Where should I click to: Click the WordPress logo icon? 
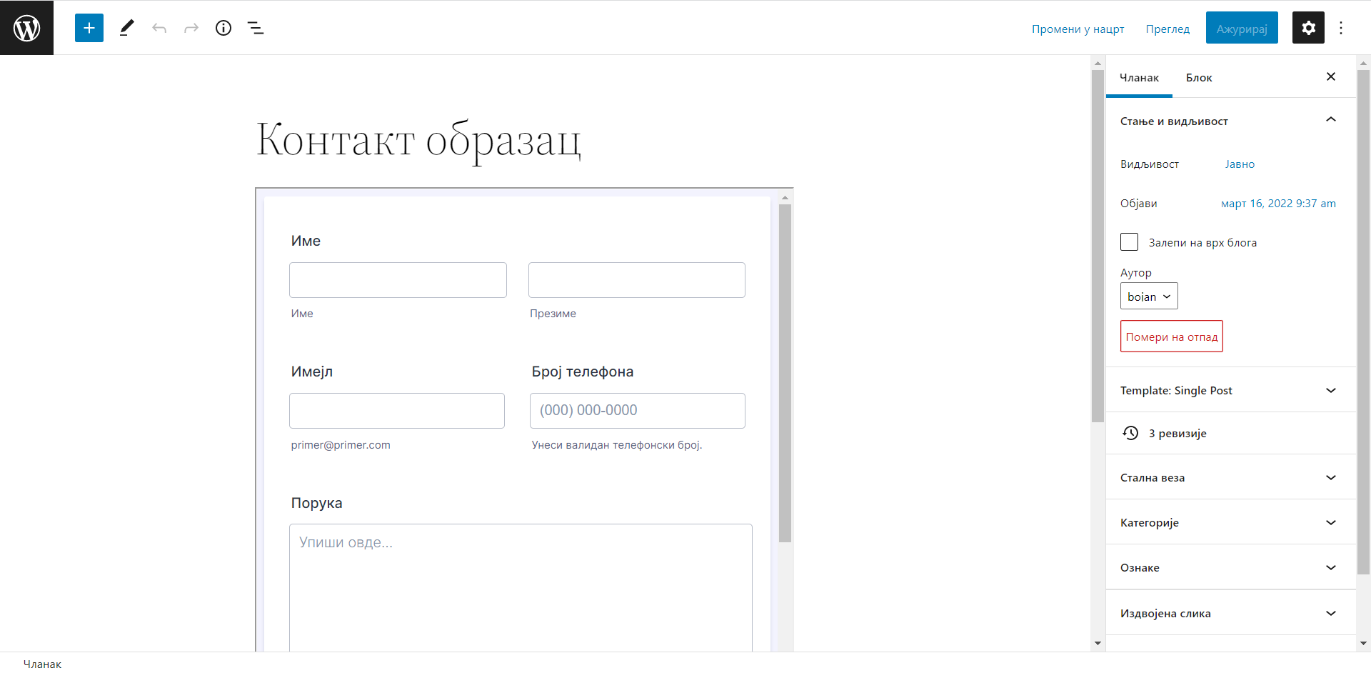coord(26,28)
